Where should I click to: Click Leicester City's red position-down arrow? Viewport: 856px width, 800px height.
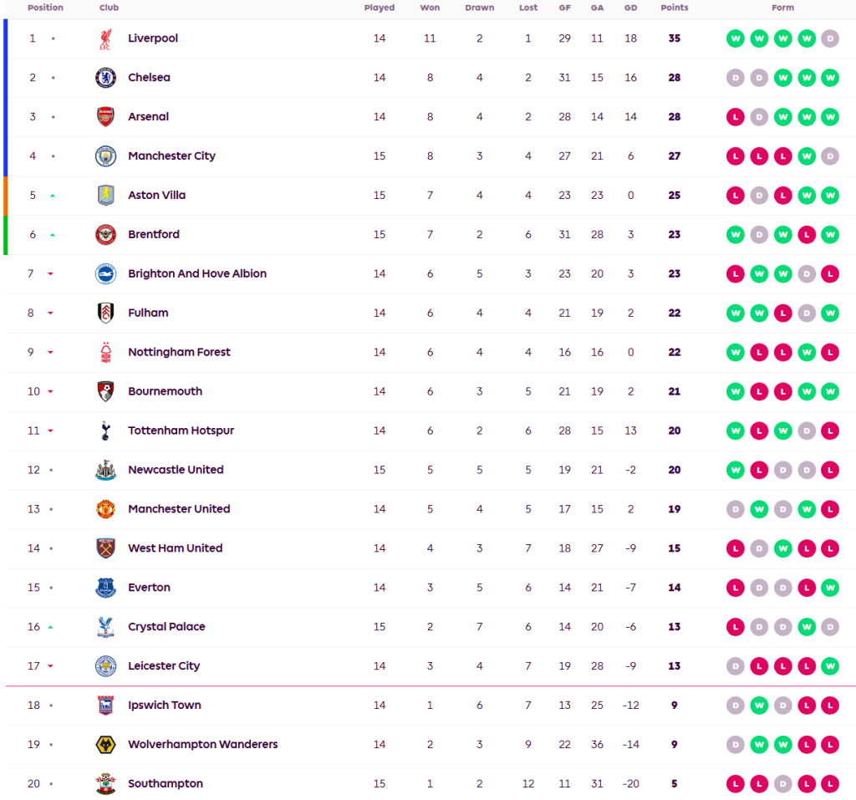pyautogui.click(x=50, y=666)
